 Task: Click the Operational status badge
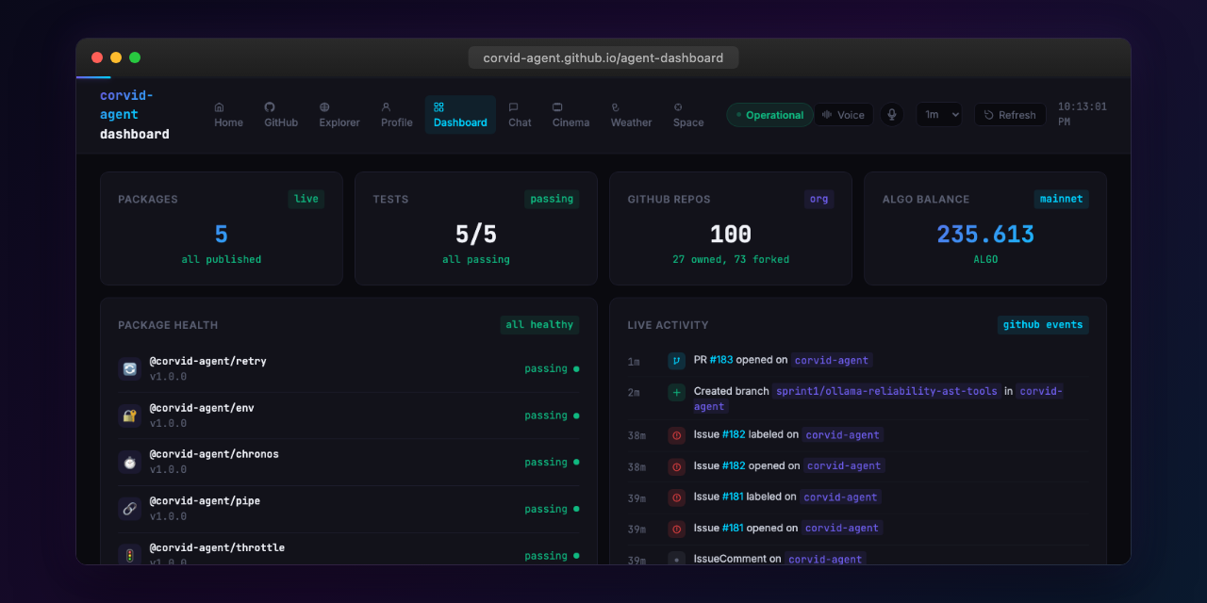click(769, 115)
